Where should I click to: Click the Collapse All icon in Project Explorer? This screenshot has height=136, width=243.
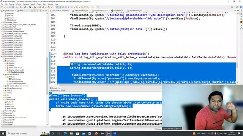[x=32, y=11]
